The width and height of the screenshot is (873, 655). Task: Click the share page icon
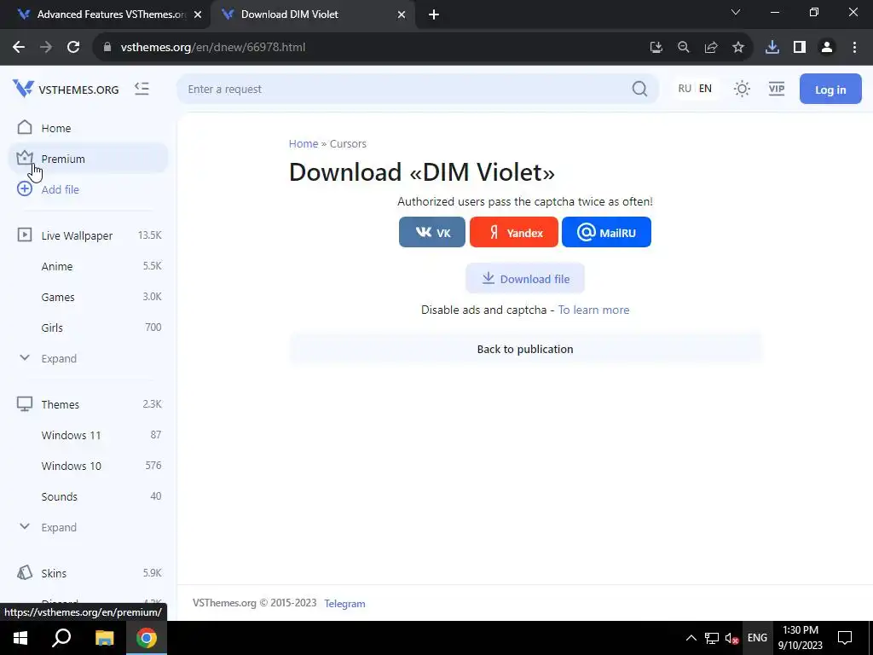point(710,48)
